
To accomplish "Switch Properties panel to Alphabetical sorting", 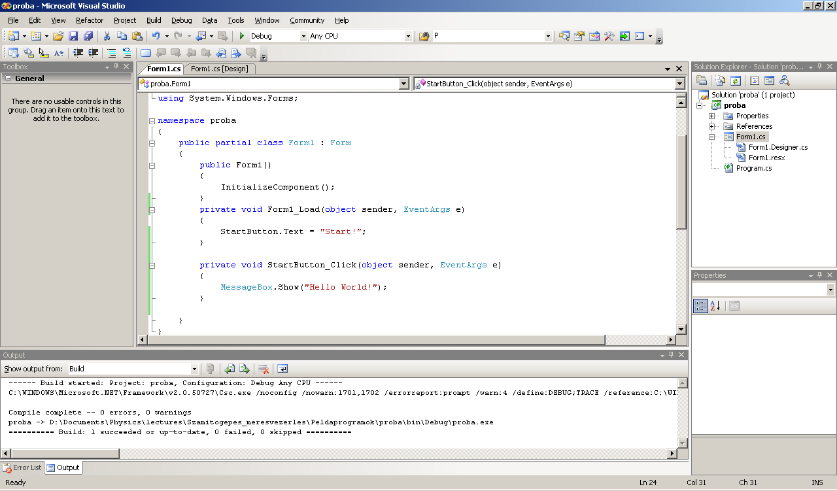I will [715, 305].
